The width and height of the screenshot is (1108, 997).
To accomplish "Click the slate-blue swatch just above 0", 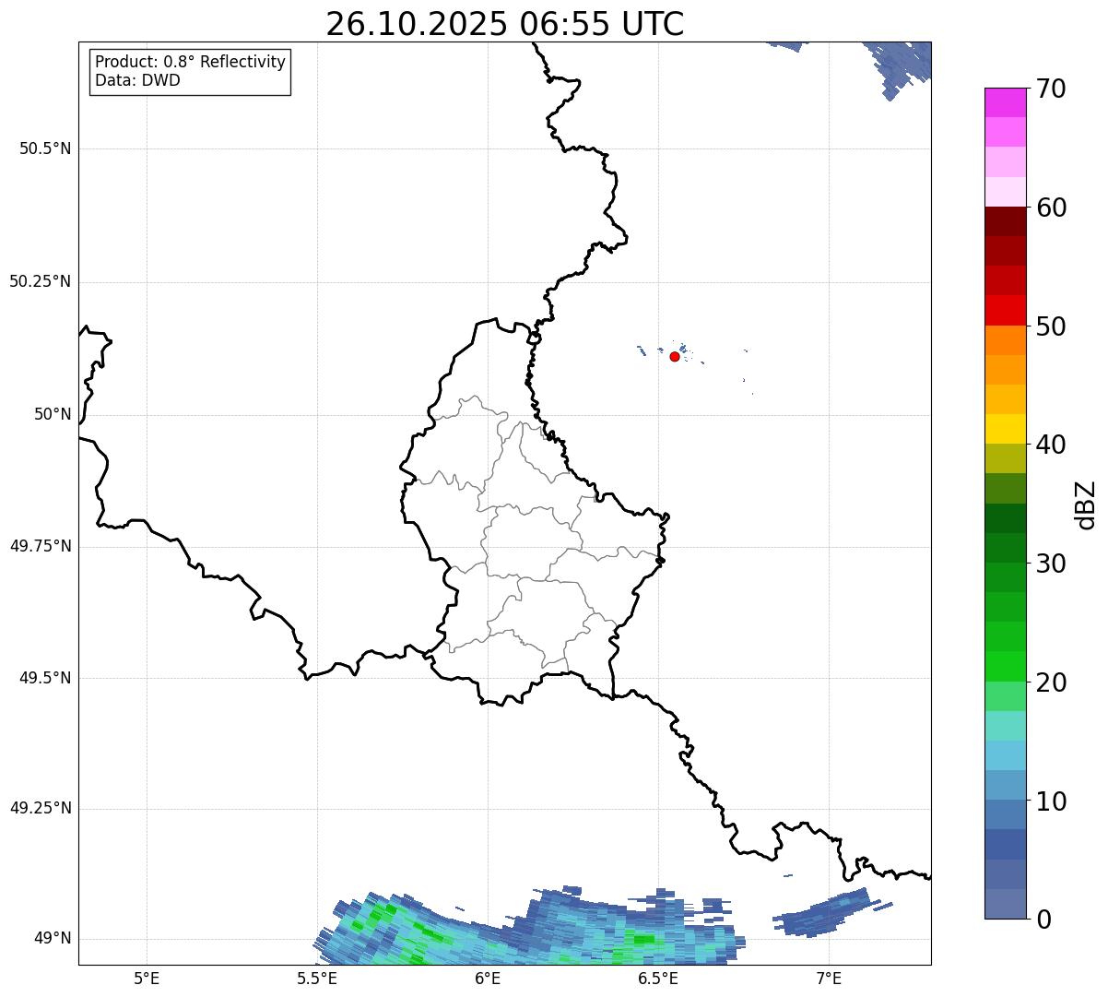I will tap(1006, 904).
